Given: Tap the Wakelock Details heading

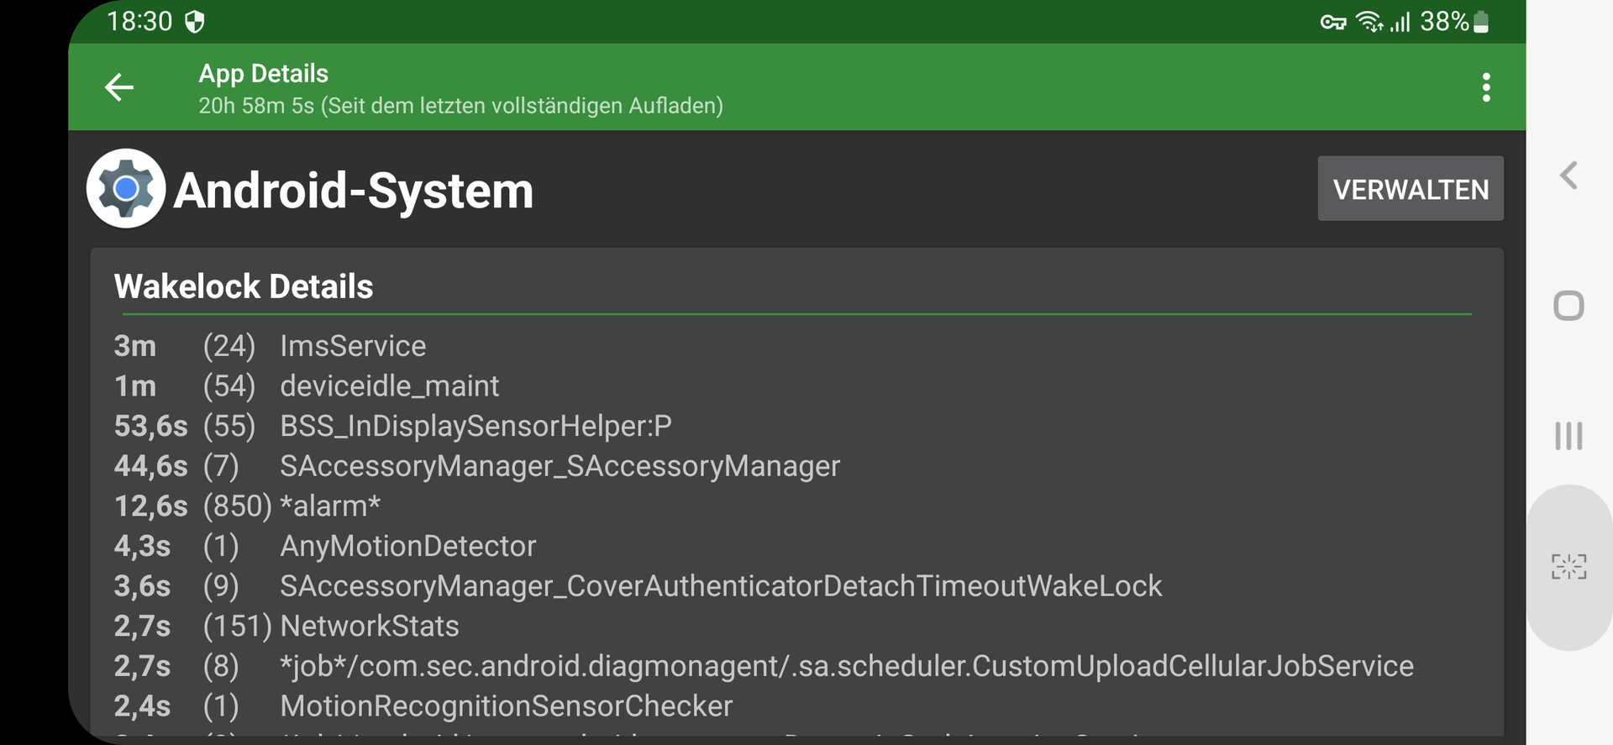Looking at the screenshot, I should click(244, 287).
